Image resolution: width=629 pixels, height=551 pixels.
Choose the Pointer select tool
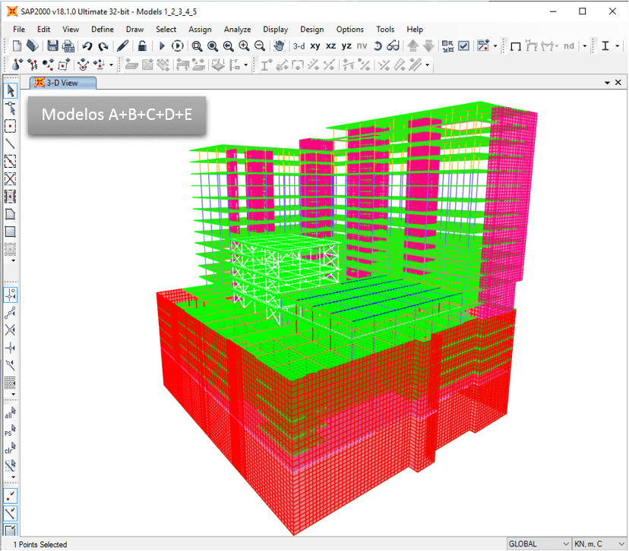[10, 90]
